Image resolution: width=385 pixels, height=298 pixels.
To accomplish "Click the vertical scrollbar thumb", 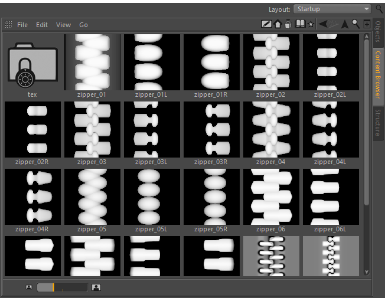I will [x=367, y=123].
